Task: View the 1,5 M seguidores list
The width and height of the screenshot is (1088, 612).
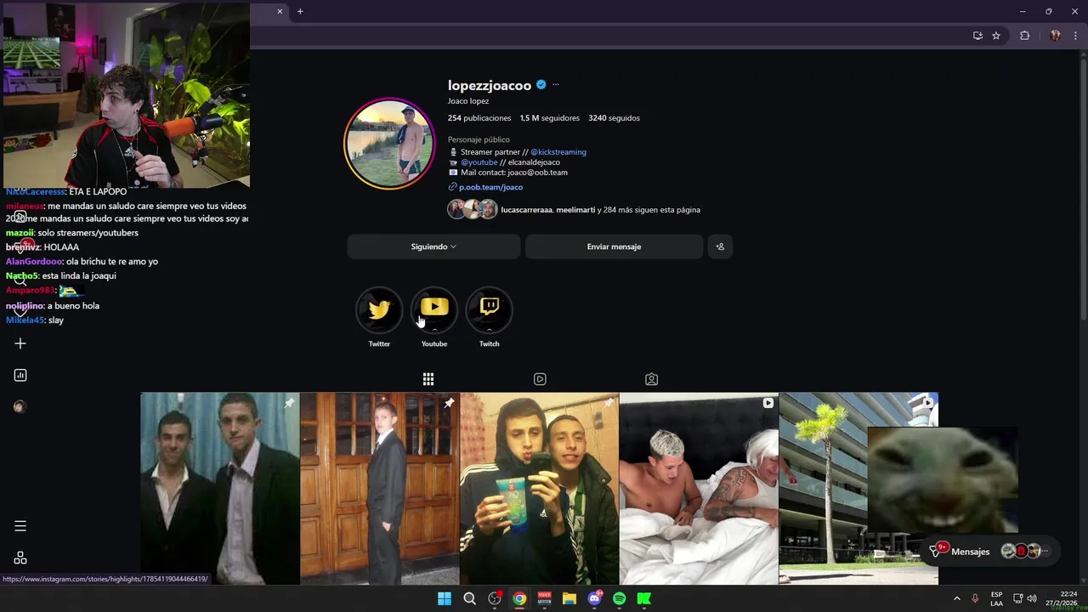Action: click(x=550, y=118)
